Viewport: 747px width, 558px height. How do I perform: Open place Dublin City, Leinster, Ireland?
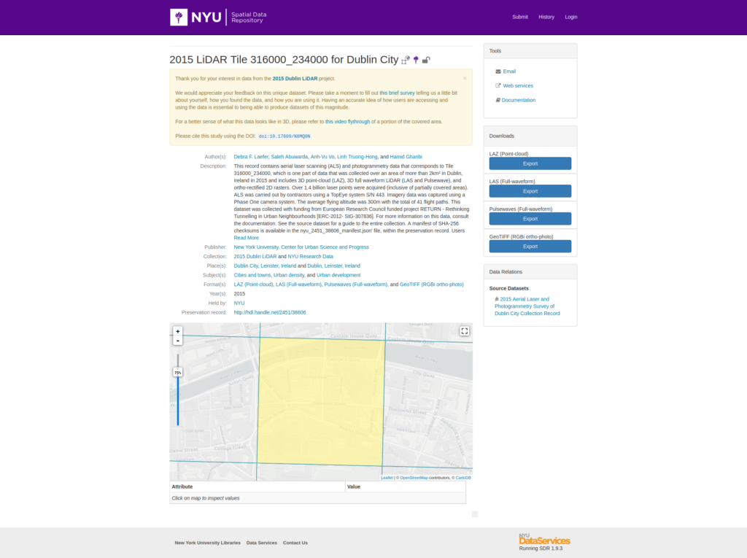(265, 266)
